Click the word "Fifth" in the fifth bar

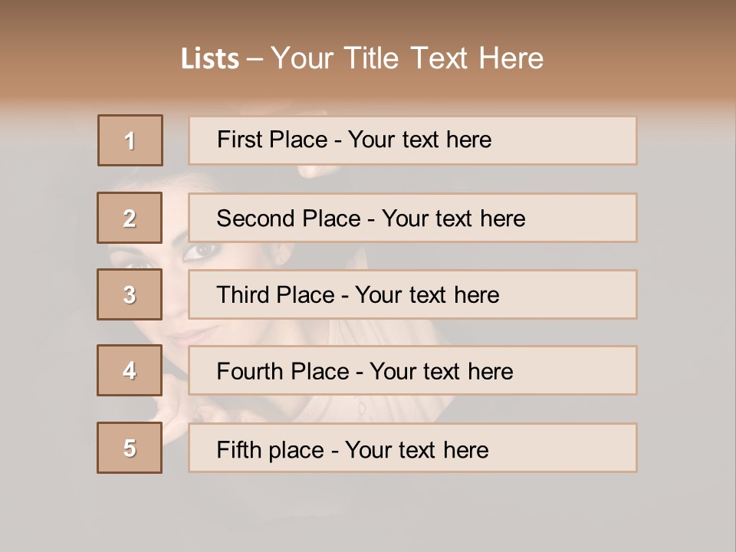pos(240,449)
